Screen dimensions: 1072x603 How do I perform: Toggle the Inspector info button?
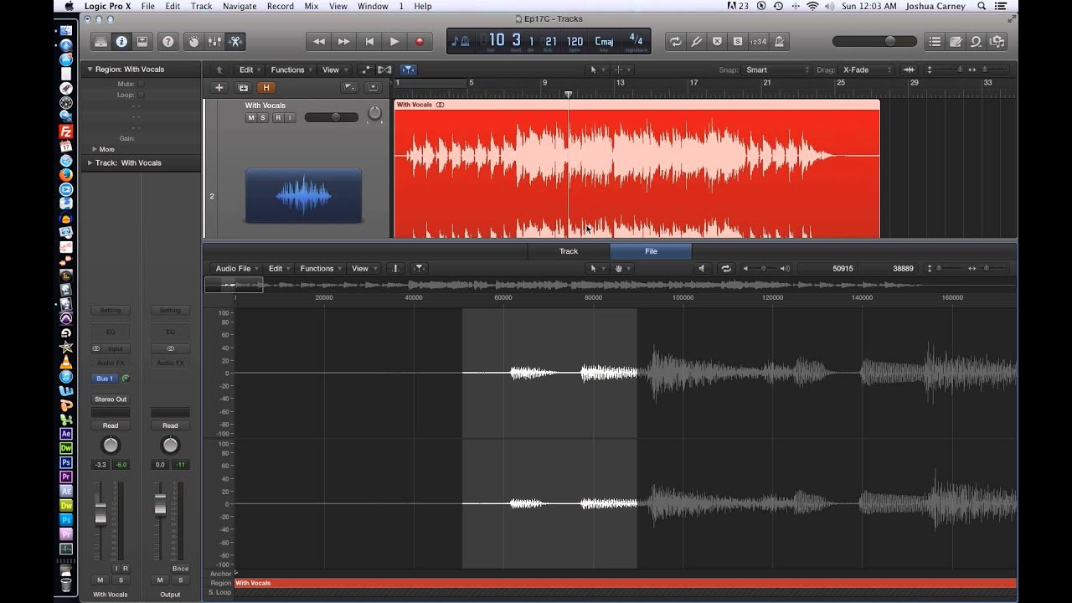(x=121, y=41)
